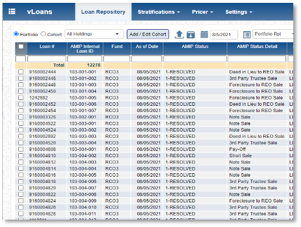301x227 pixels.
Task: Check the row for loan 1242882
Action: click(x=21, y=98)
